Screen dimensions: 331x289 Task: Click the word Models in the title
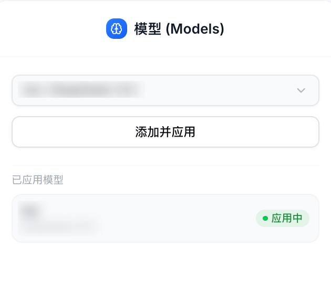(195, 29)
